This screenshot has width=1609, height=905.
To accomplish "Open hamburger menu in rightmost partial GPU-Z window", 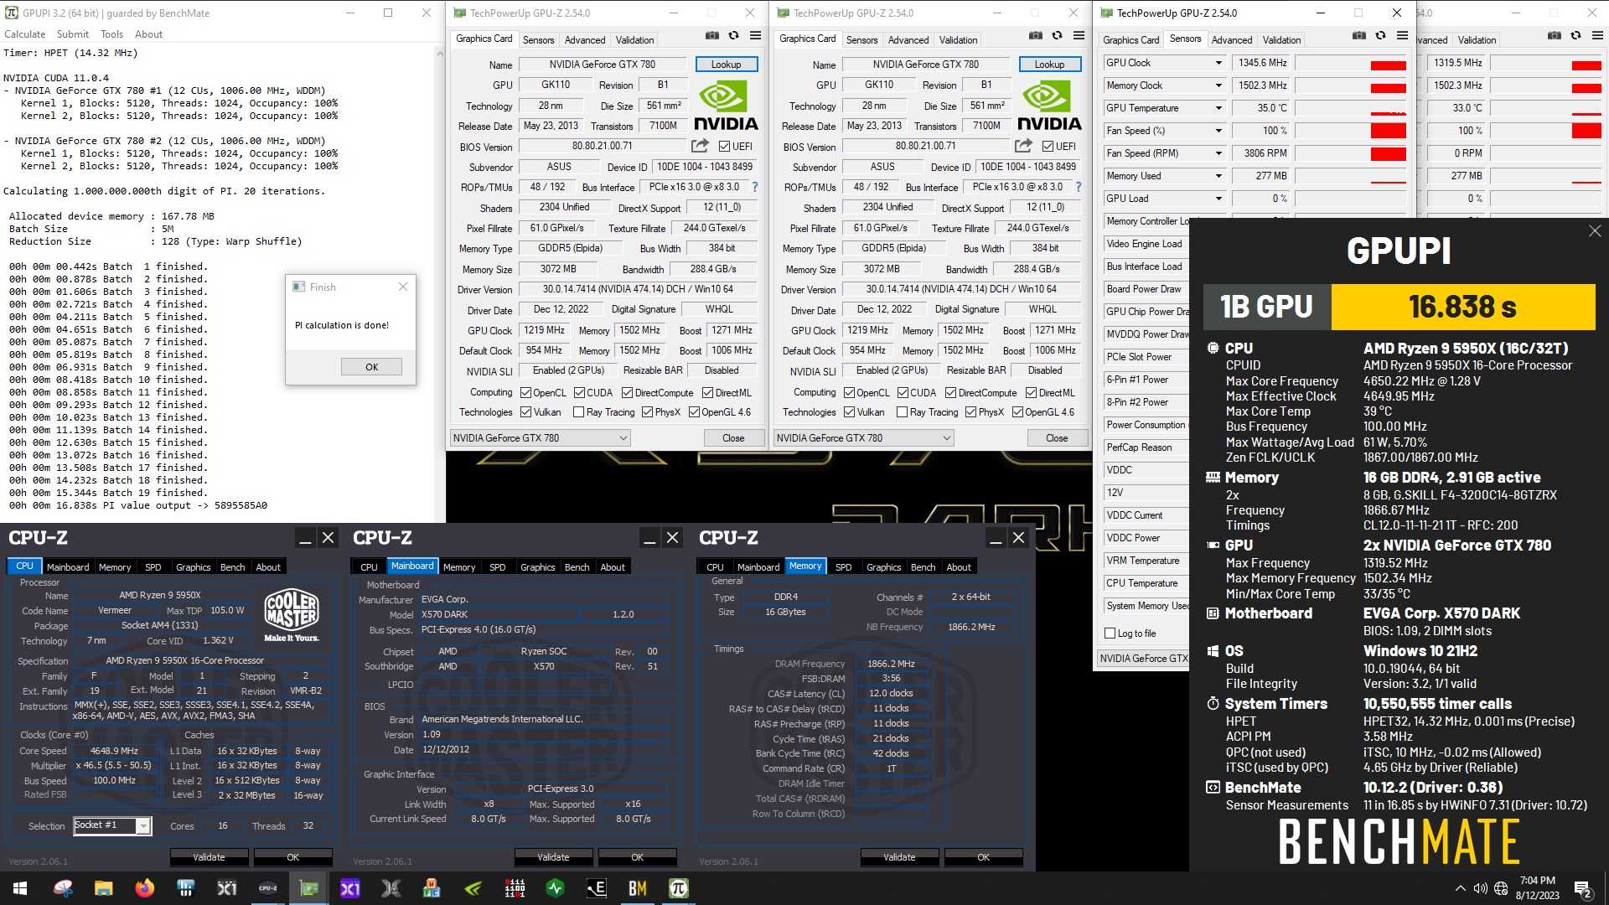I will tap(1597, 36).
